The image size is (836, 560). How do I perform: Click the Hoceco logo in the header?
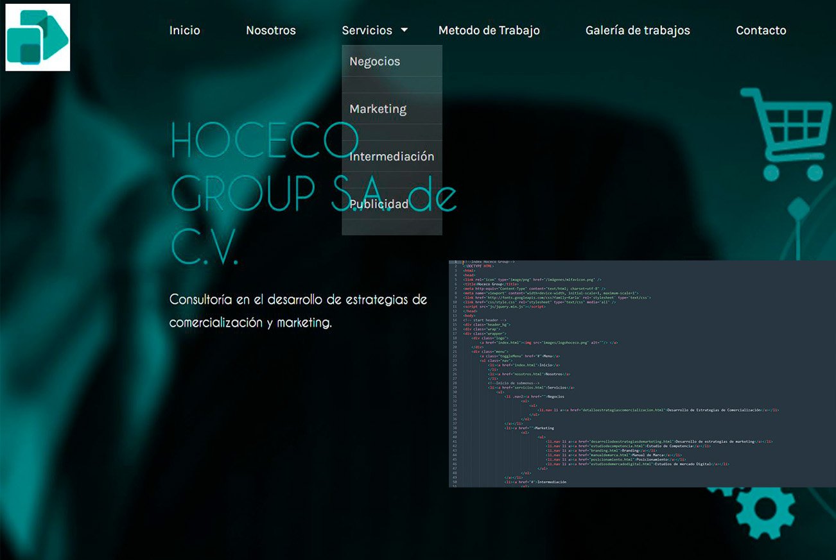(x=37, y=37)
